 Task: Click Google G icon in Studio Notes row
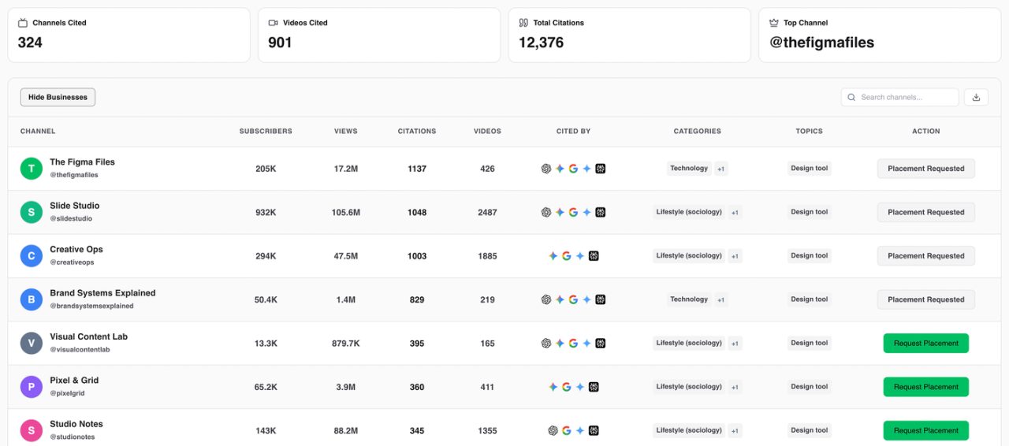pyautogui.click(x=566, y=430)
